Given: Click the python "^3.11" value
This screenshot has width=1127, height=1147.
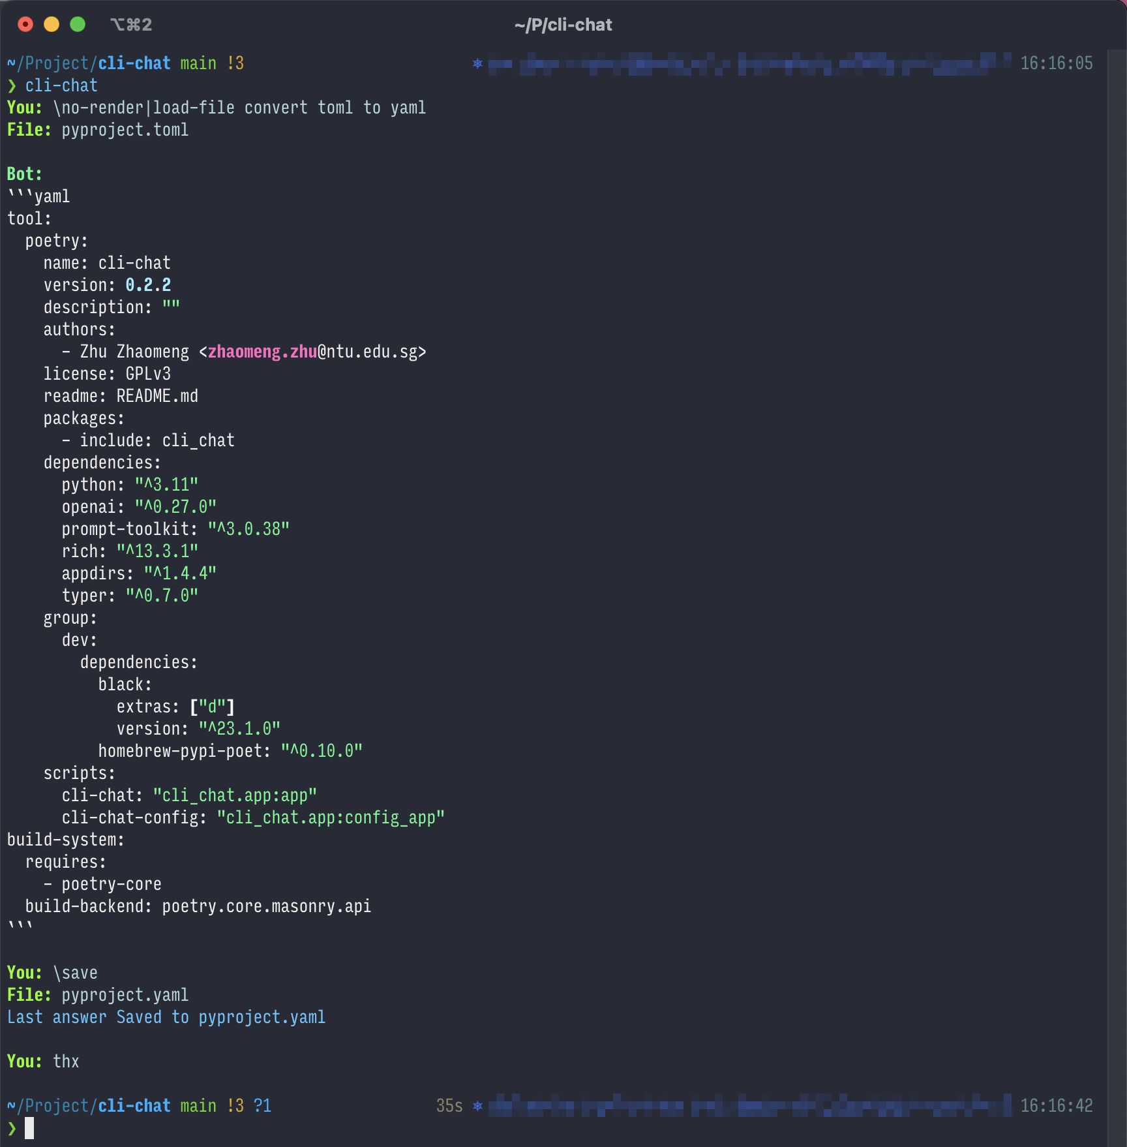Looking at the screenshot, I should [166, 485].
